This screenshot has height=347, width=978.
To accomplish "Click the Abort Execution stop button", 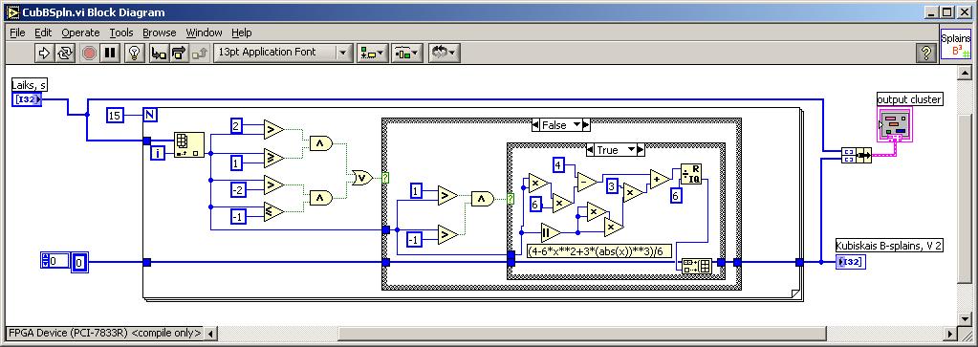I will (89, 53).
